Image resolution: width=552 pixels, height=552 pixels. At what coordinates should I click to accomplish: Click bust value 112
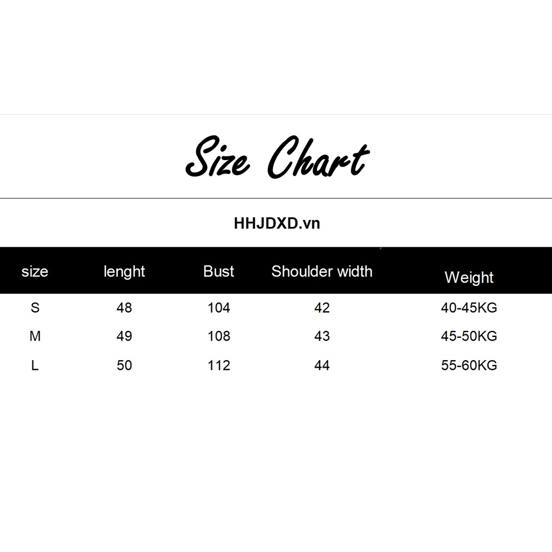pyautogui.click(x=218, y=365)
